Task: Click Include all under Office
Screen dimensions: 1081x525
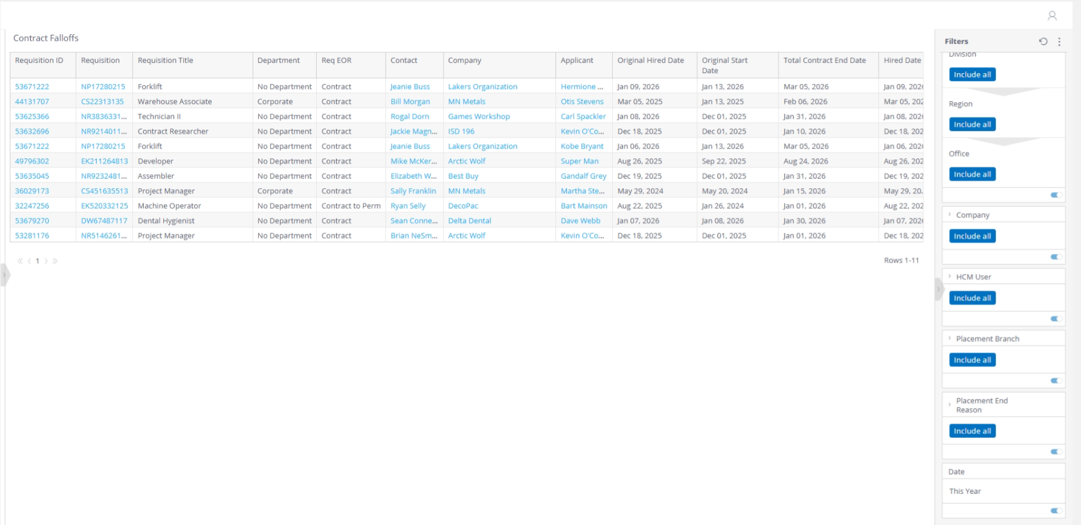Action: pos(972,174)
